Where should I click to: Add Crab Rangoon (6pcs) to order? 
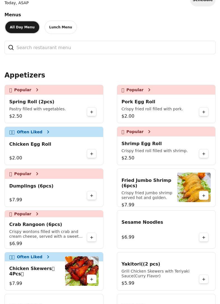tap(92, 237)
